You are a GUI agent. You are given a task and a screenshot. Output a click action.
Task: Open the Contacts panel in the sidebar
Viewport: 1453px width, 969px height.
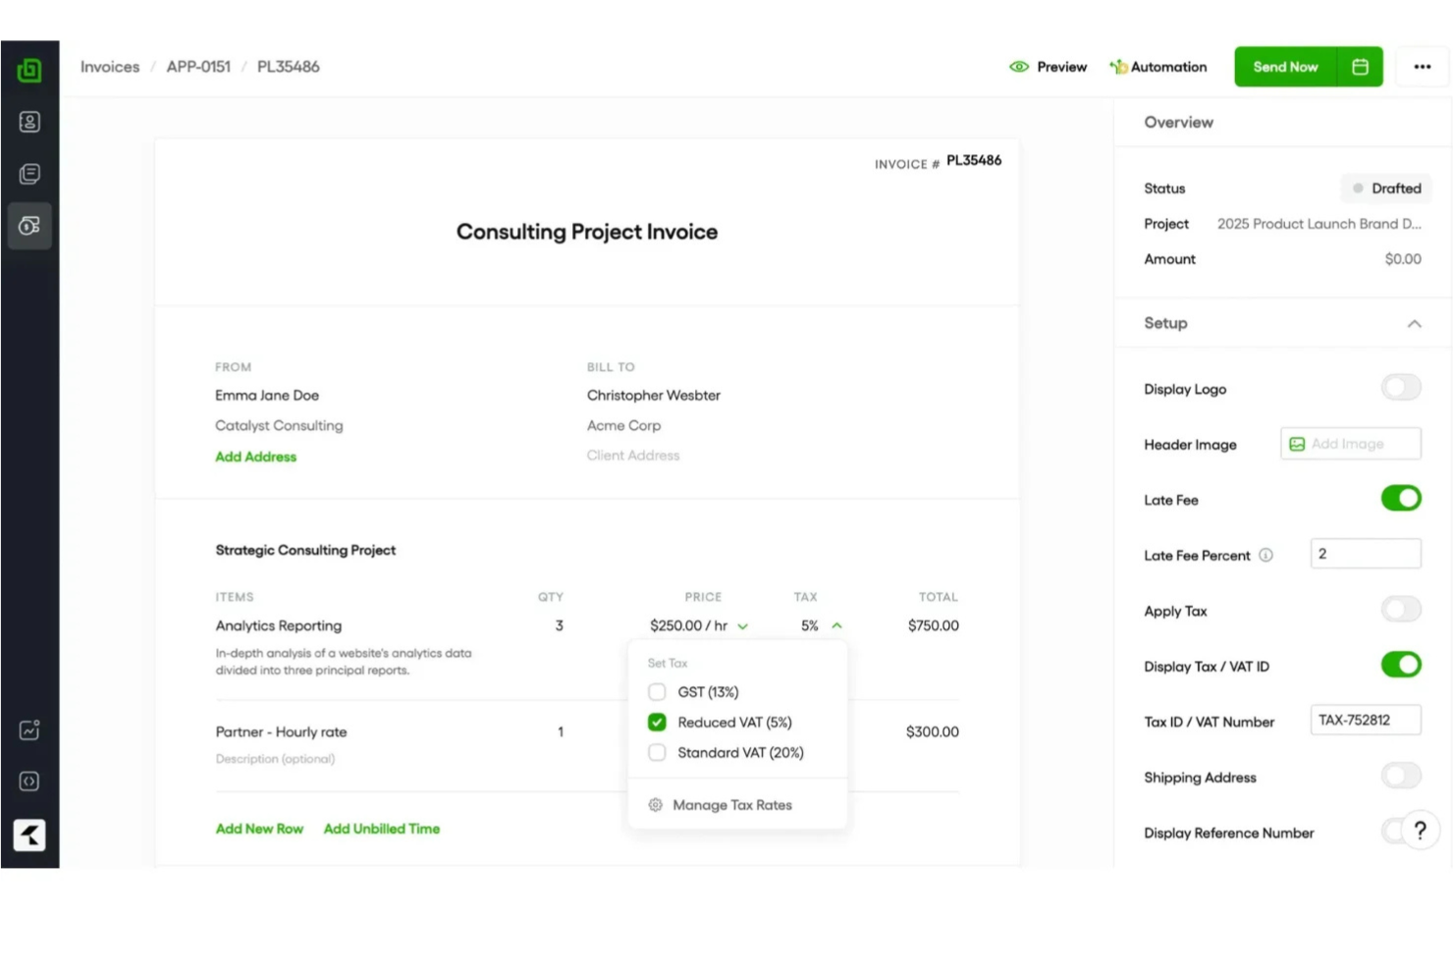coord(29,121)
